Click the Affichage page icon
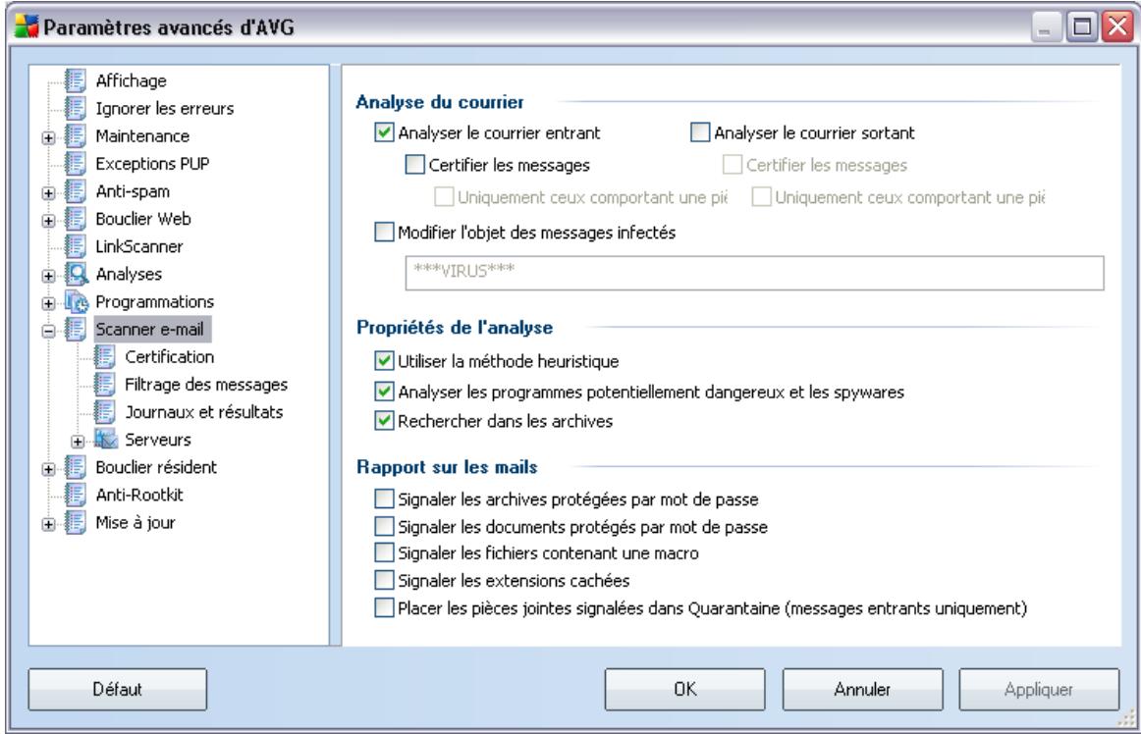The image size is (1141, 734). 76,80
